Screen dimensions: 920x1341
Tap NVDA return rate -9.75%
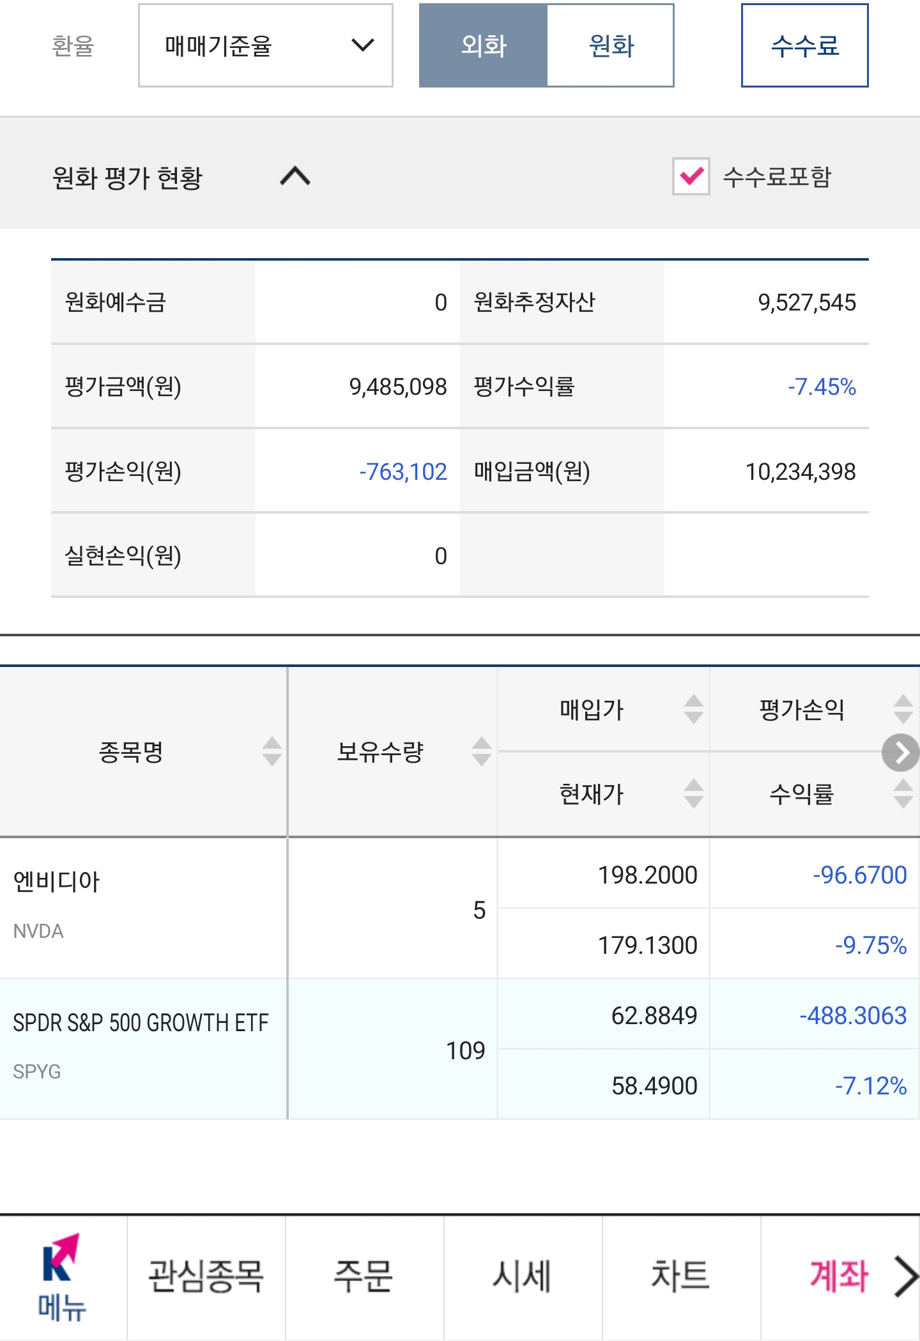pos(871,945)
